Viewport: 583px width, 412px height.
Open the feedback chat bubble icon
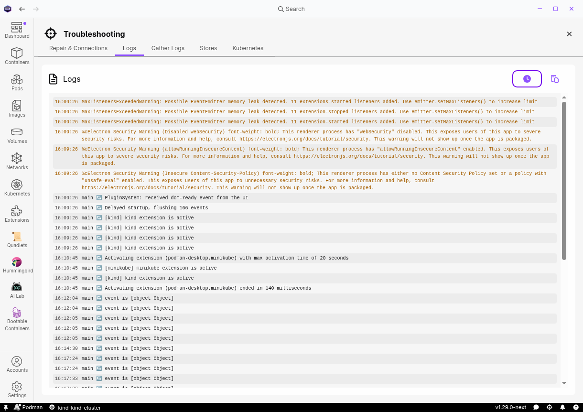(x=536, y=407)
